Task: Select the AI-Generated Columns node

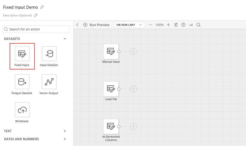Action: [x=111, y=126]
